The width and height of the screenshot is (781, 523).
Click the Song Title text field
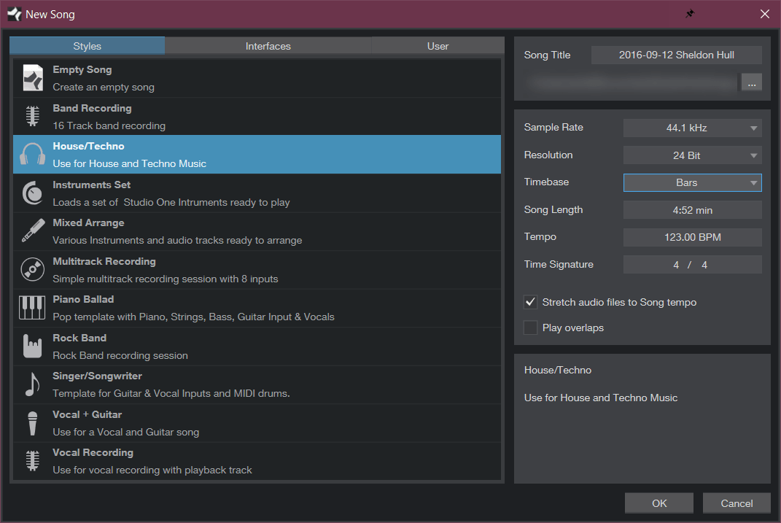(x=676, y=55)
